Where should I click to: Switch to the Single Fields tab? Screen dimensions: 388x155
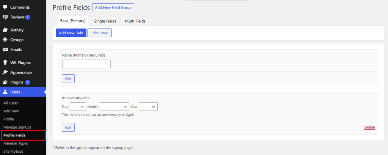pos(105,21)
